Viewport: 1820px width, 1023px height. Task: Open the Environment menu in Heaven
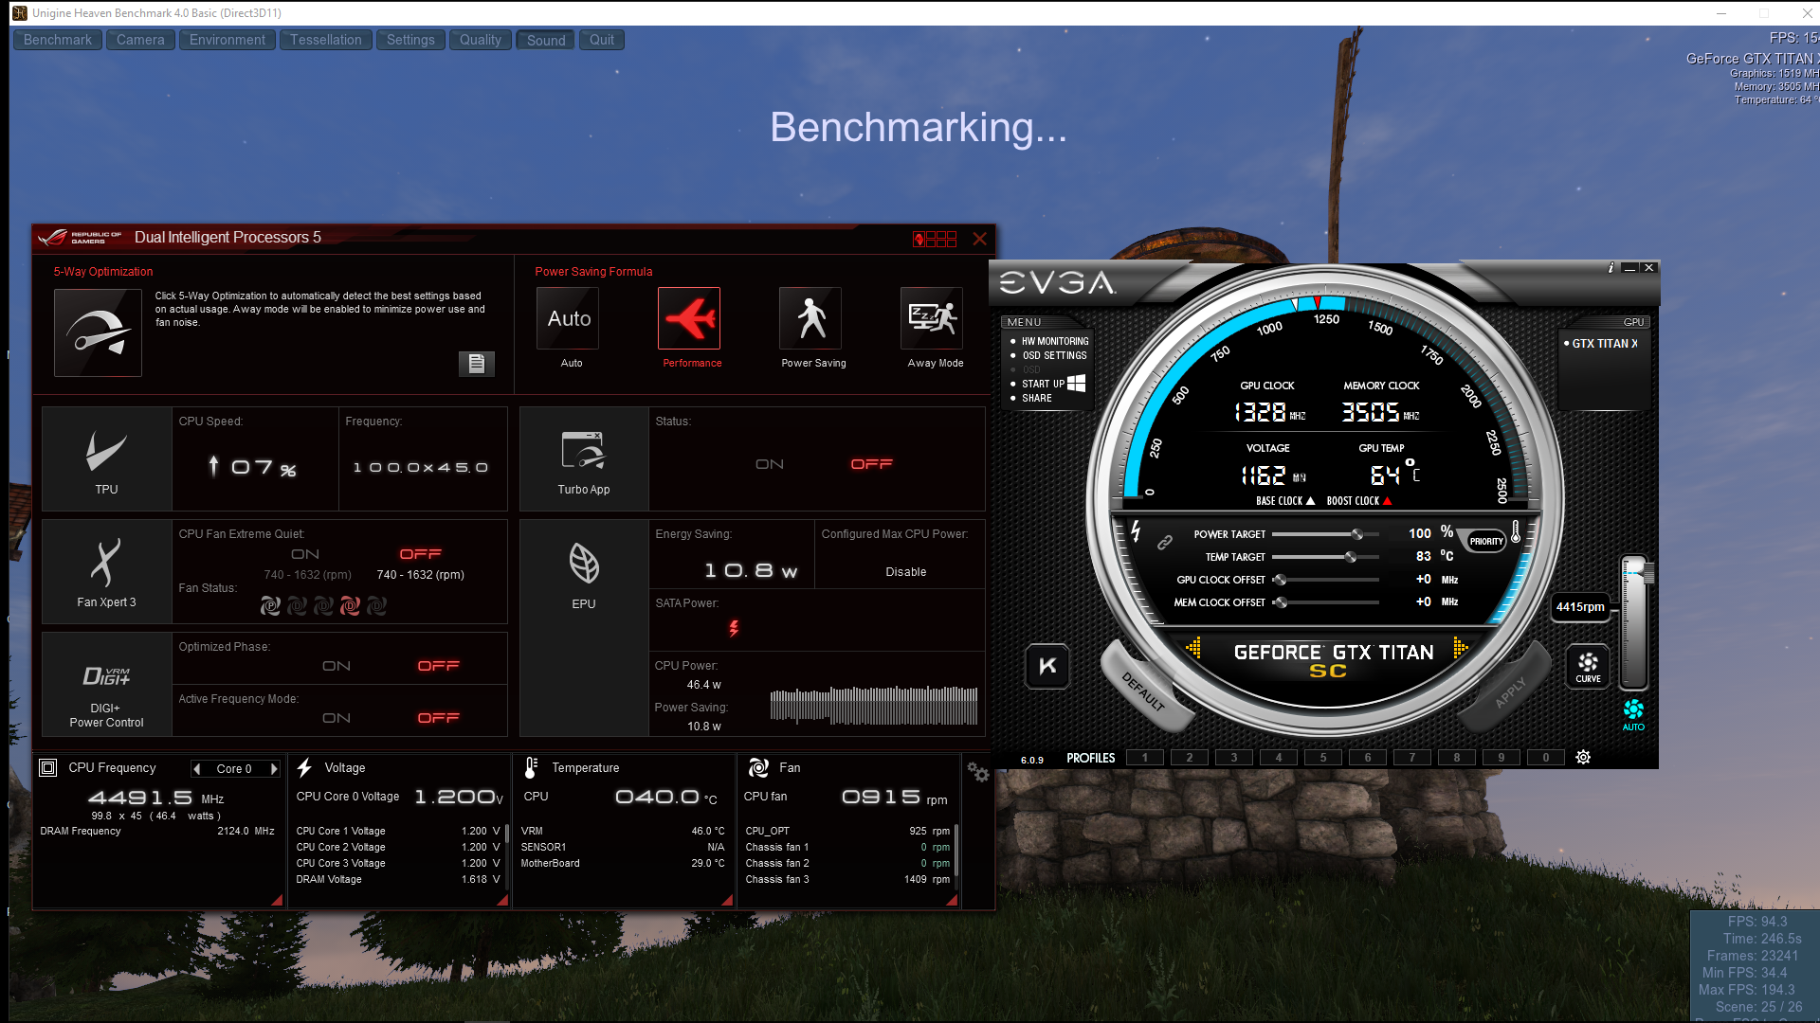[227, 40]
